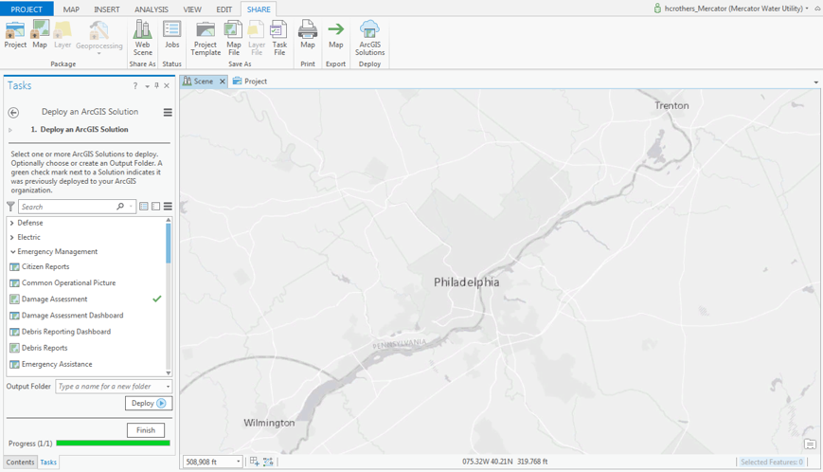The height and width of the screenshot is (472, 823).
Task: Switch to the Project view tab
Action: [250, 82]
